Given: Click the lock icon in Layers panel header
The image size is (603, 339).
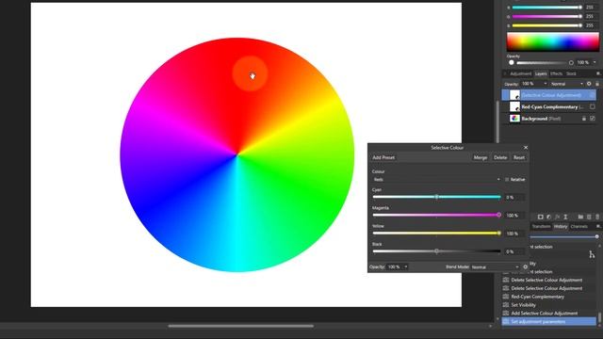Looking at the screenshot, I should coord(597,84).
